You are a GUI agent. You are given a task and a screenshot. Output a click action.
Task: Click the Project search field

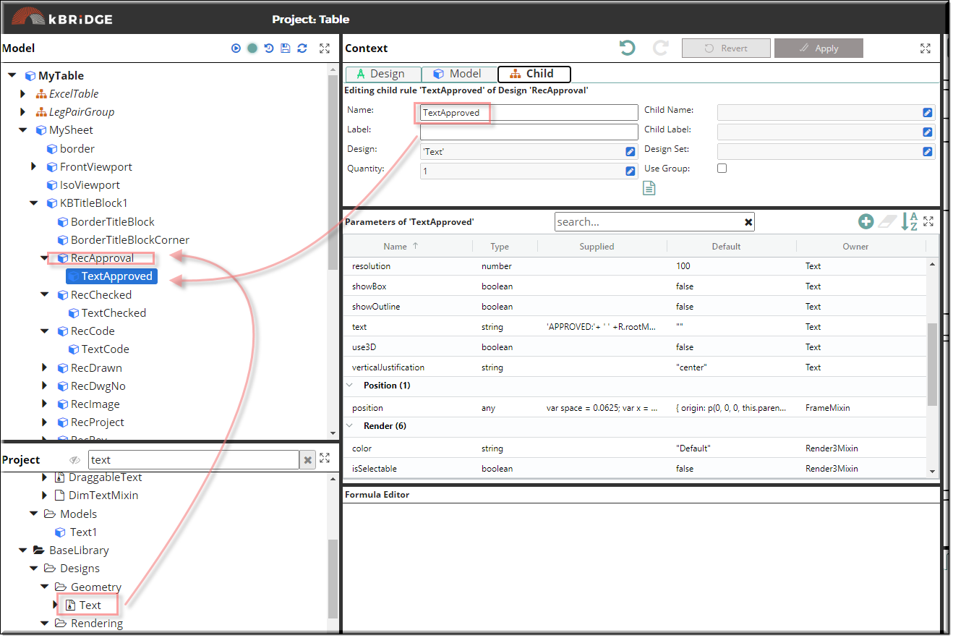point(193,460)
